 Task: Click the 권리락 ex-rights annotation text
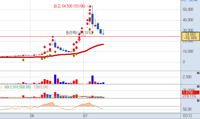pos(79,33)
